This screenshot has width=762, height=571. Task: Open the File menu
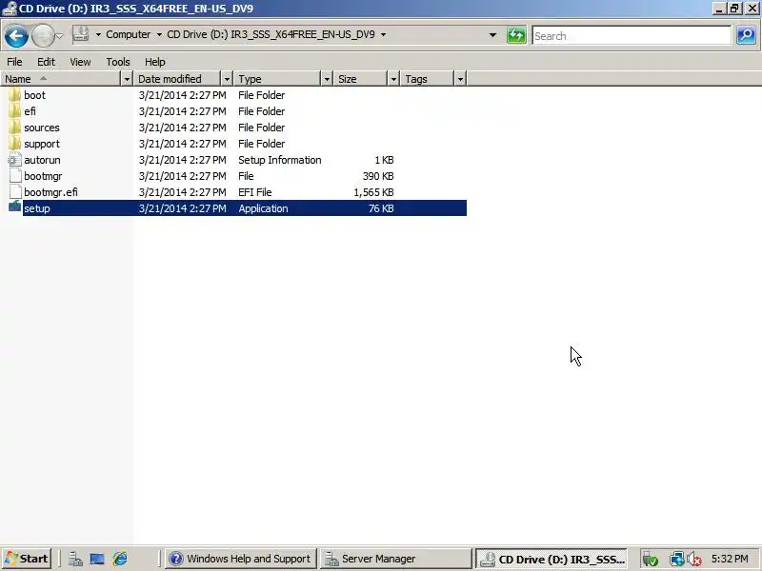14,62
